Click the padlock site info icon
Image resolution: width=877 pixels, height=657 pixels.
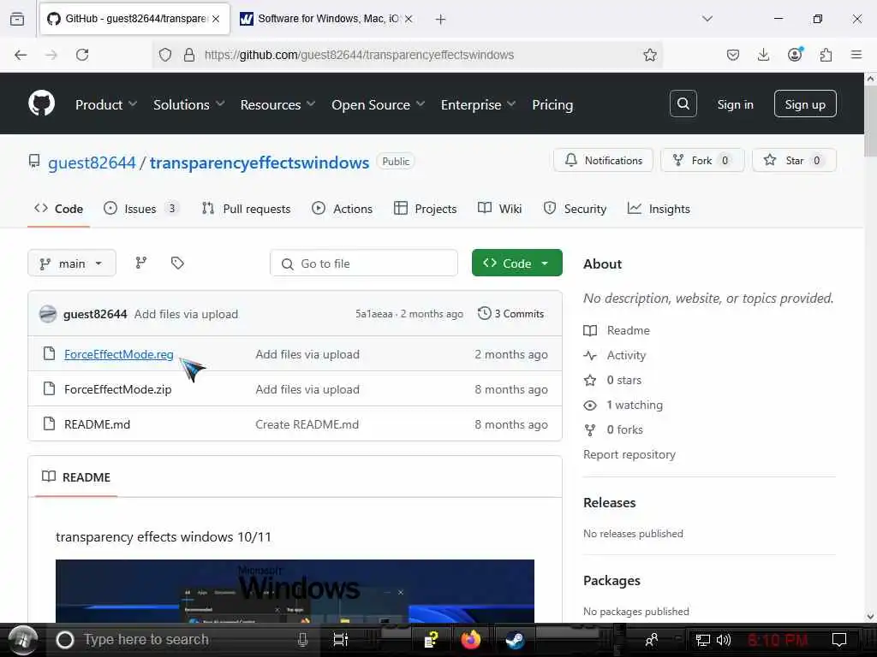click(189, 55)
